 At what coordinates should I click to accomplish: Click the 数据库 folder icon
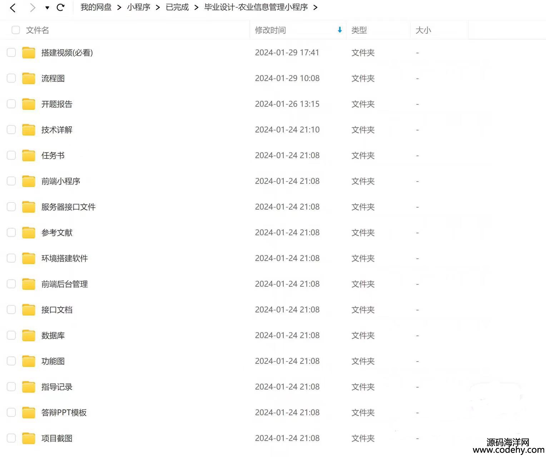coord(29,335)
